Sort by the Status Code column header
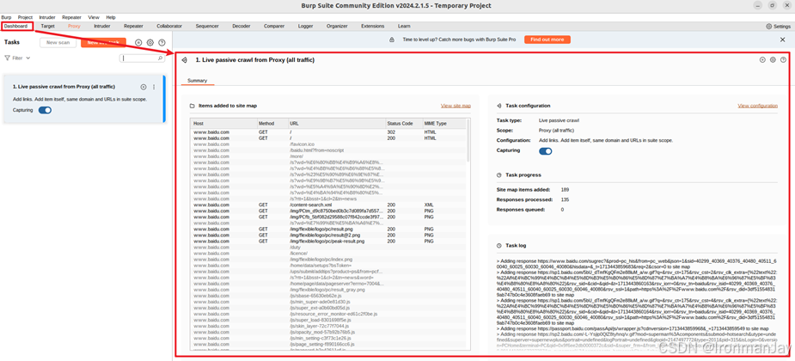This screenshot has width=795, height=361. pos(404,124)
